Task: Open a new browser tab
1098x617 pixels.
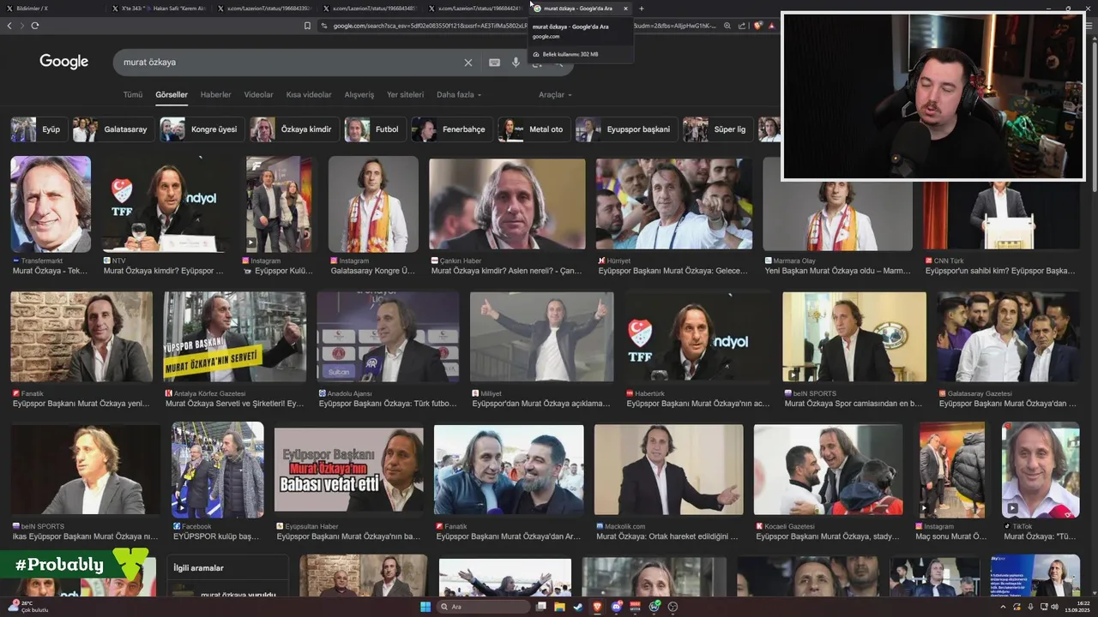Action: [x=641, y=9]
